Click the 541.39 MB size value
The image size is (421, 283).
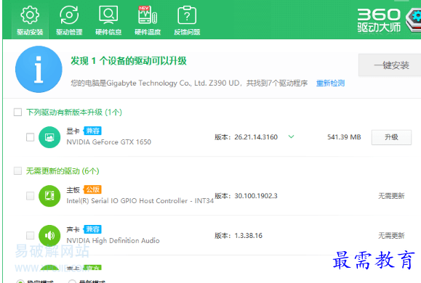[x=344, y=137]
